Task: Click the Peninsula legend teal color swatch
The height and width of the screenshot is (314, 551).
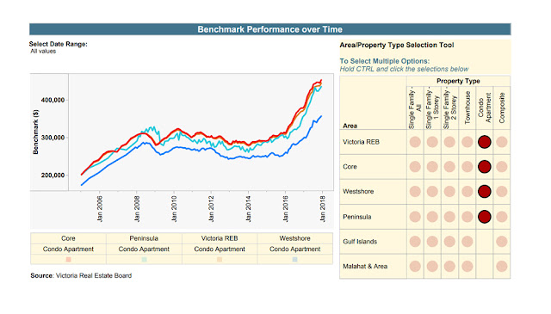Action: [144, 260]
